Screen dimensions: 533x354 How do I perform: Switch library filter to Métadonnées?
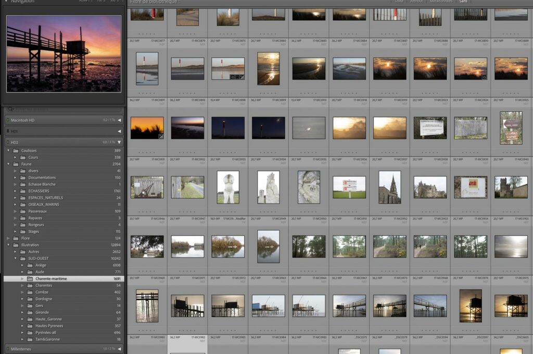click(441, 2)
